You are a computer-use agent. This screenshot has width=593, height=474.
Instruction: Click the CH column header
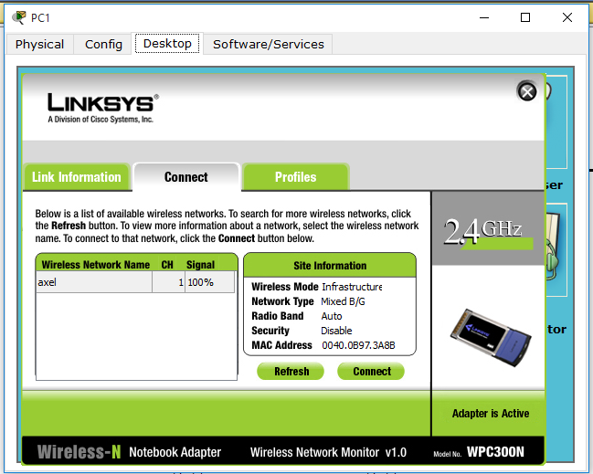click(x=167, y=265)
